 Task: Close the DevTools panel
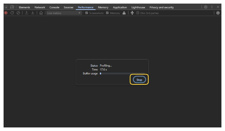pyautogui.click(x=218, y=7)
